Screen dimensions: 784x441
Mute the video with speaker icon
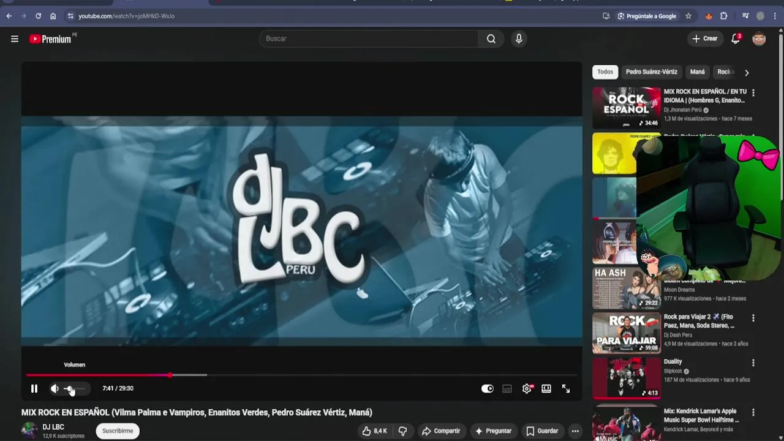pyautogui.click(x=55, y=388)
